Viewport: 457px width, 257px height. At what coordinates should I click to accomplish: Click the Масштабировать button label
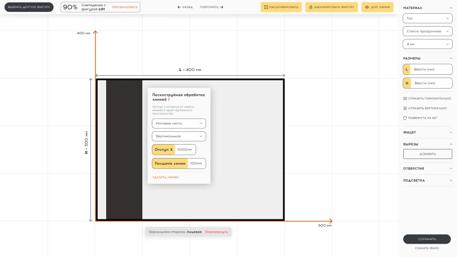284,7
